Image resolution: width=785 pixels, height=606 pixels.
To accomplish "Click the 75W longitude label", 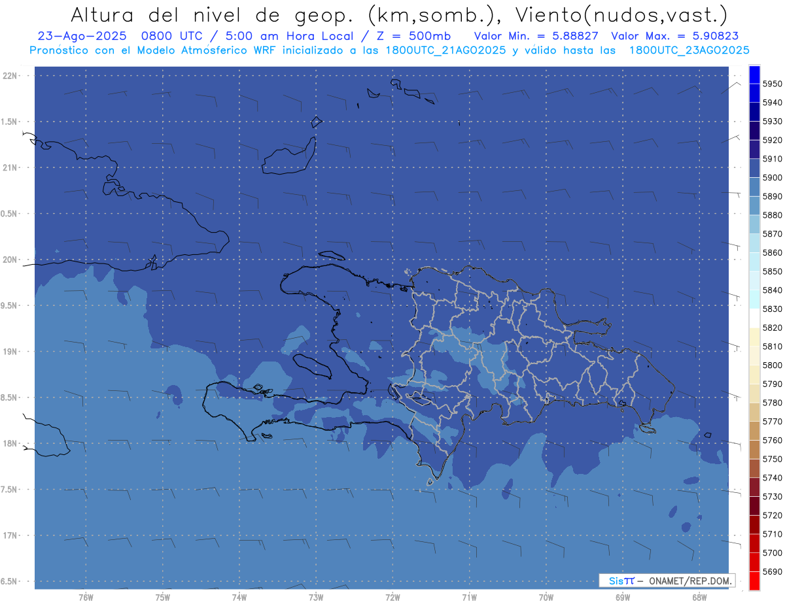I will pyautogui.click(x=163, y=597).
